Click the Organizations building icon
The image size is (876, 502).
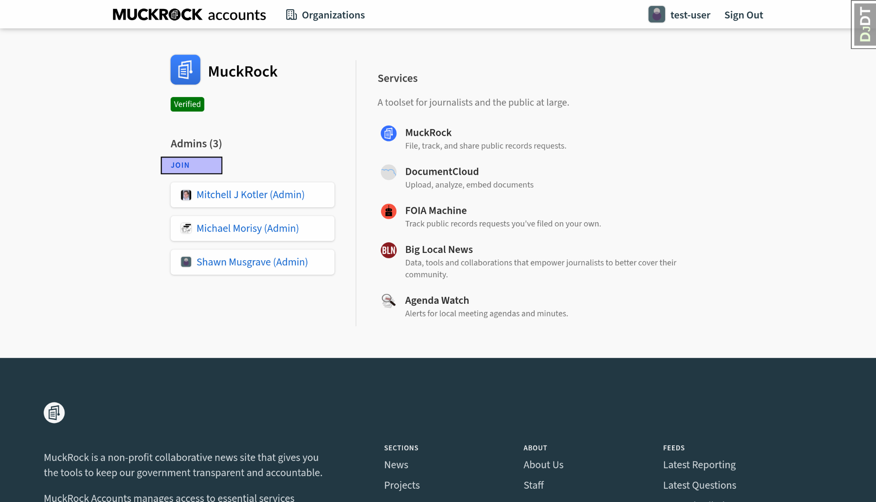click(291, 15)
